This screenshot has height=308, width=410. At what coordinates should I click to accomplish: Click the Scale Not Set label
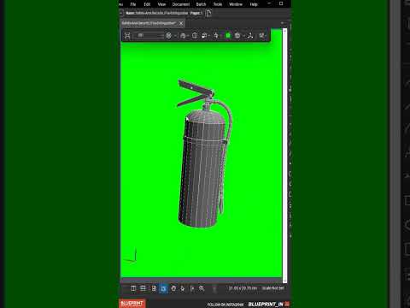[x=272, y=288]
